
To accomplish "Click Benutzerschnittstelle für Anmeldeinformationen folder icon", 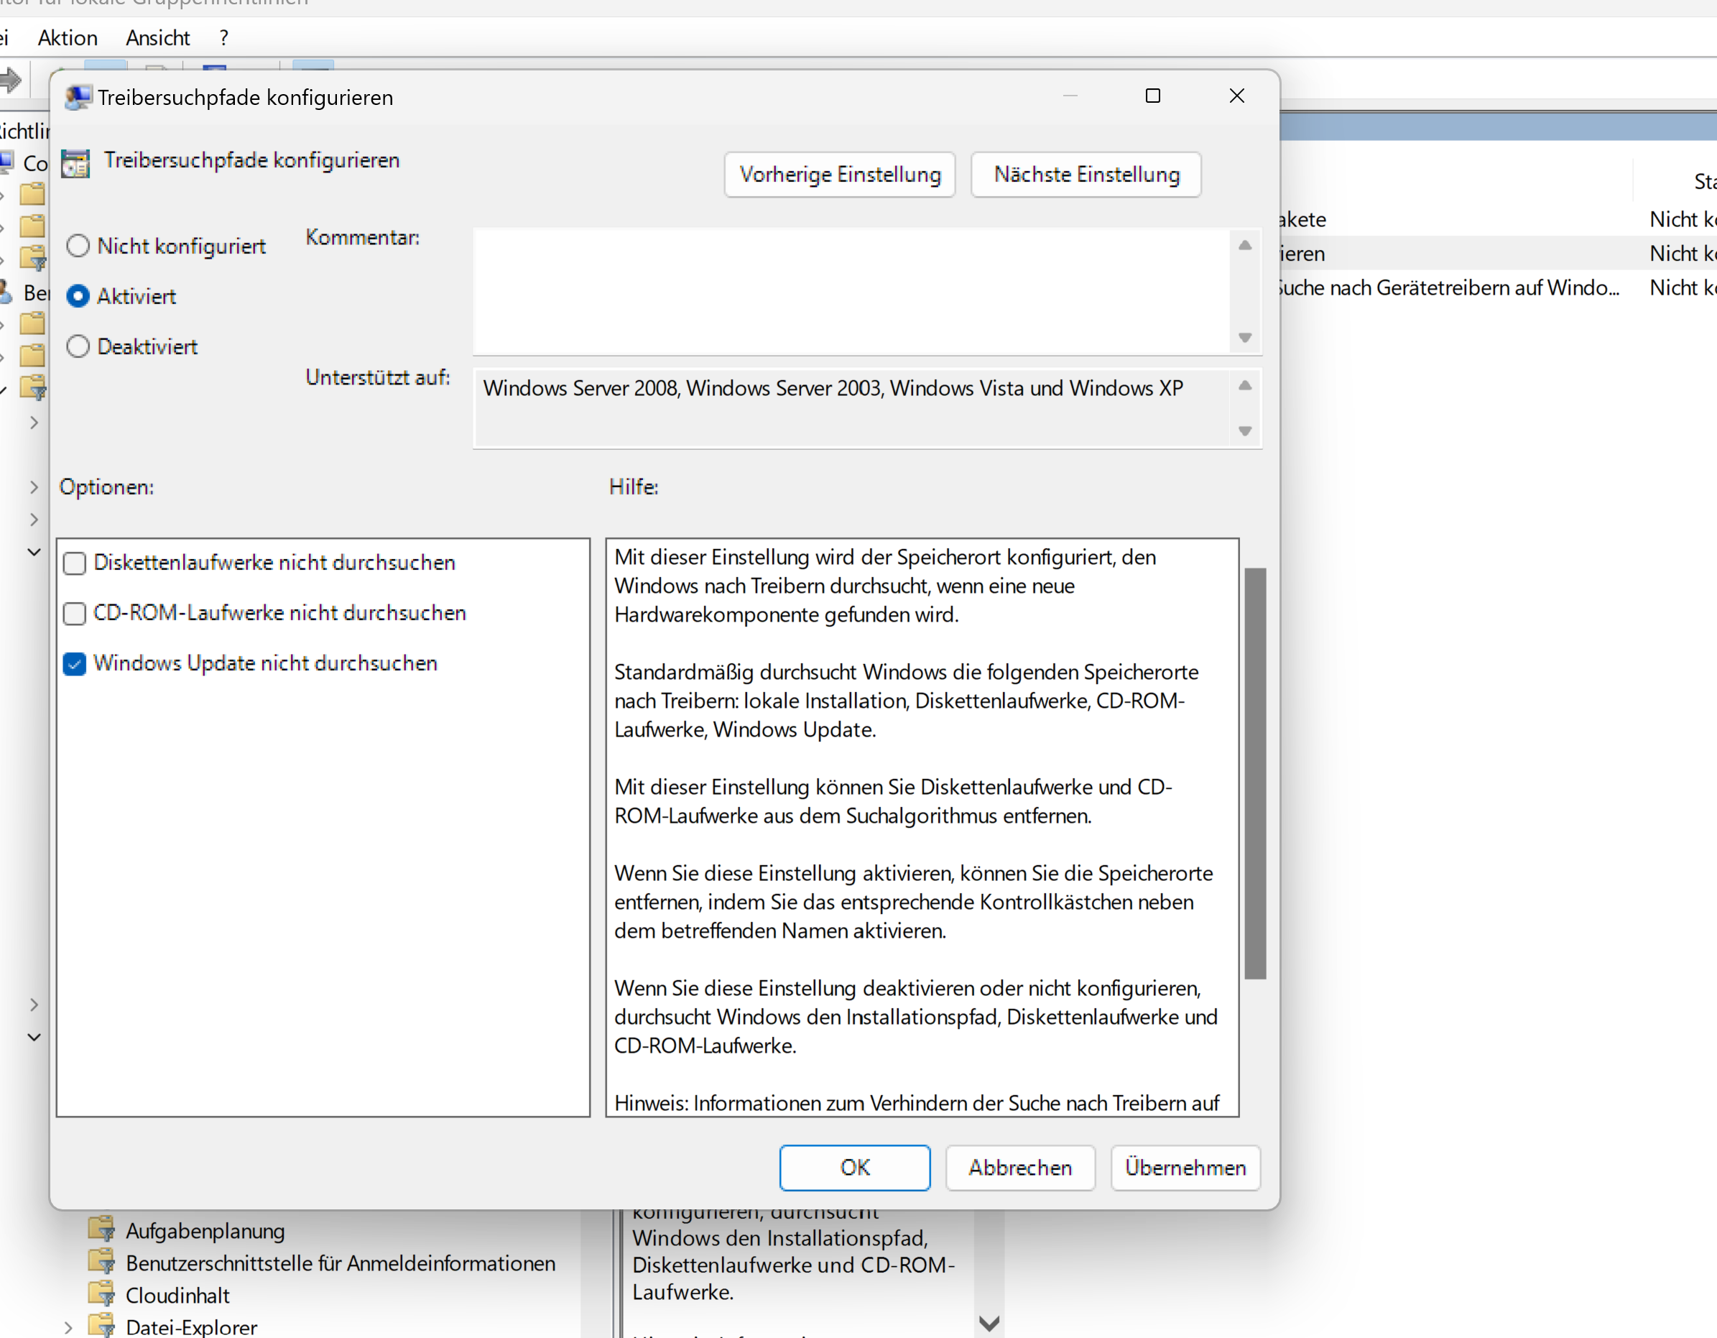I will click(x=101, y=1261).
